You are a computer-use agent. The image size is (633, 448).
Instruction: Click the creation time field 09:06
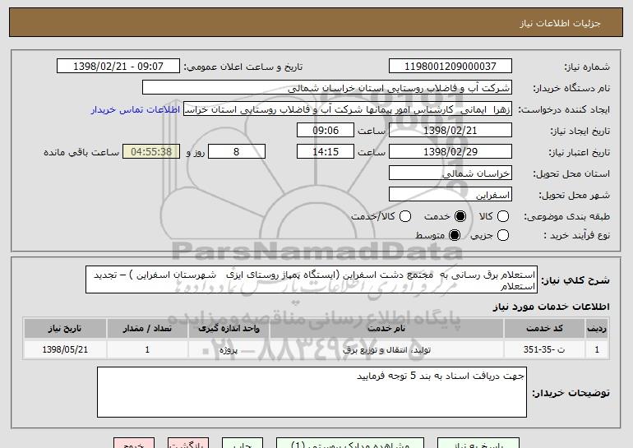[326, 131]
